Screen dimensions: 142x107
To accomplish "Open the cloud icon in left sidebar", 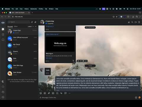I will click(x=3, y=87).
